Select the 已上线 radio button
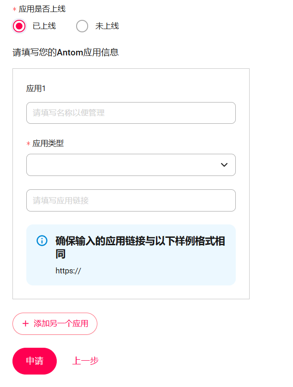 tap(19, 26)
